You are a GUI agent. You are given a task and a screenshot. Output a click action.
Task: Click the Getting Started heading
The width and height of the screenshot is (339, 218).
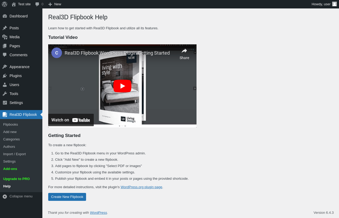pyautogui.click(x=64, y=136)
